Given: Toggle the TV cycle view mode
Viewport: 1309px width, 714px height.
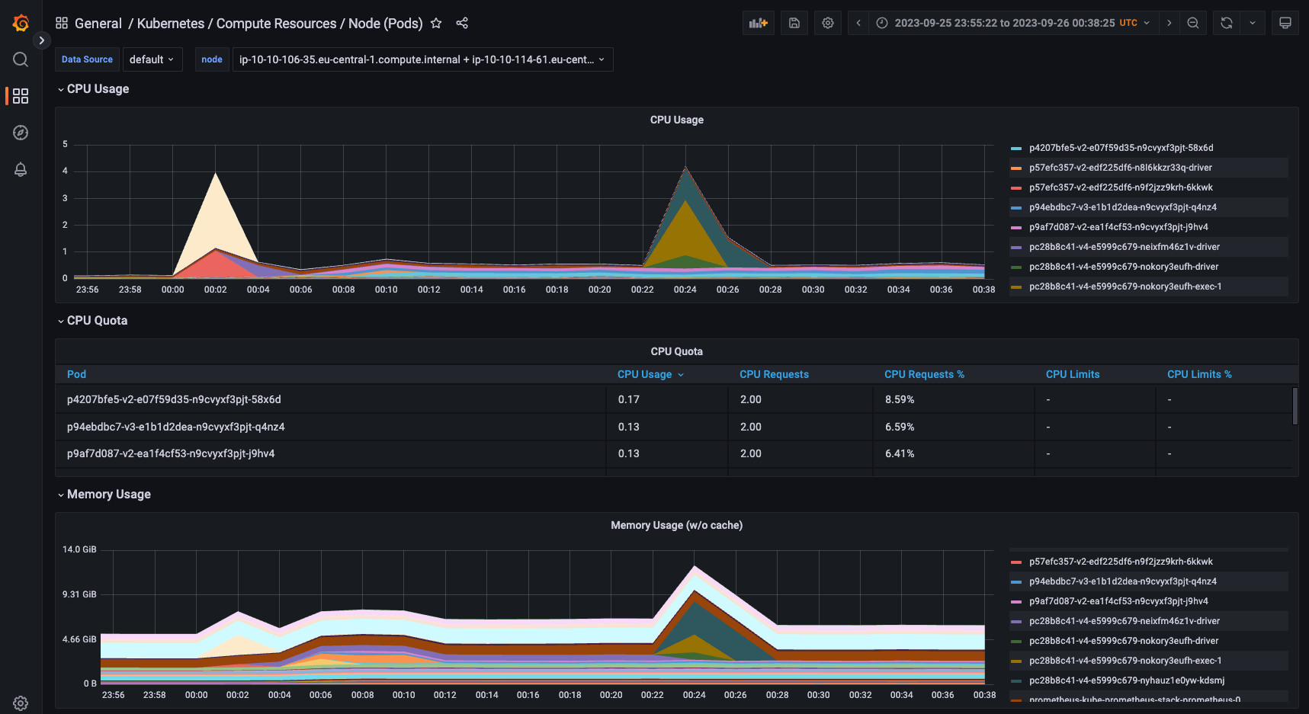Looking at the screenshot, I should 1285,23.
